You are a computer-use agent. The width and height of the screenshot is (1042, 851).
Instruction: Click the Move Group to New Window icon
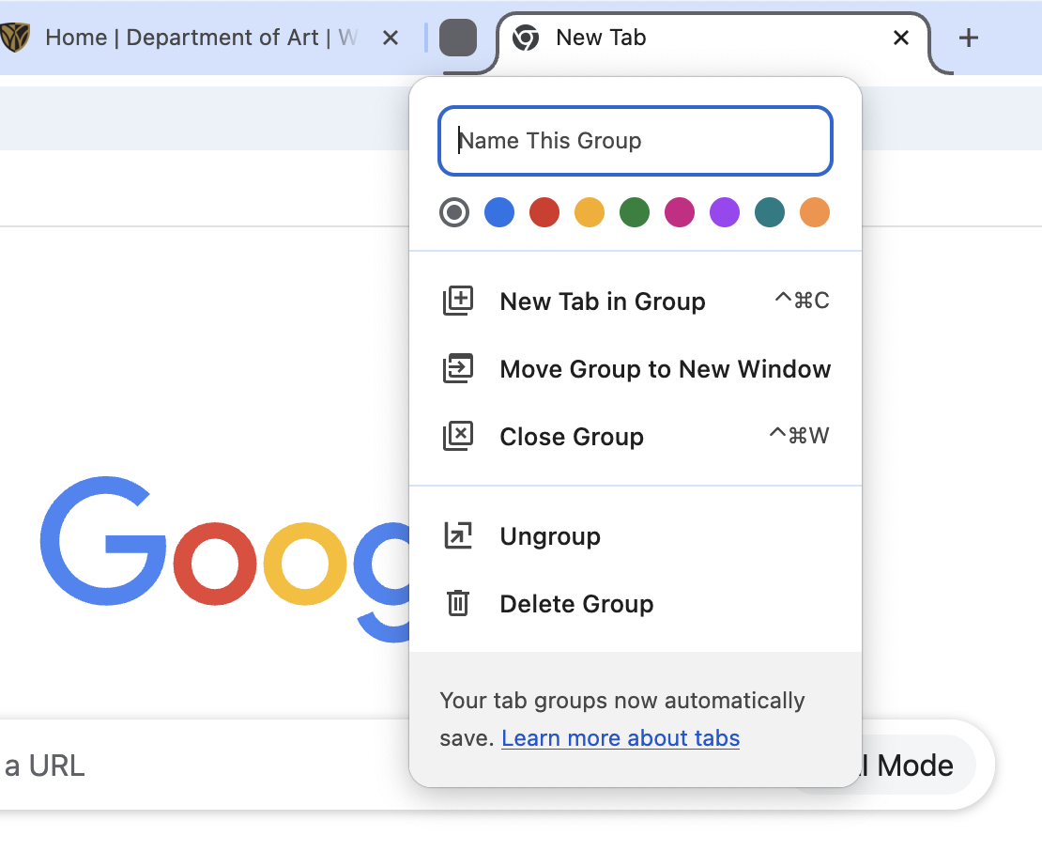tap(458, 368)
